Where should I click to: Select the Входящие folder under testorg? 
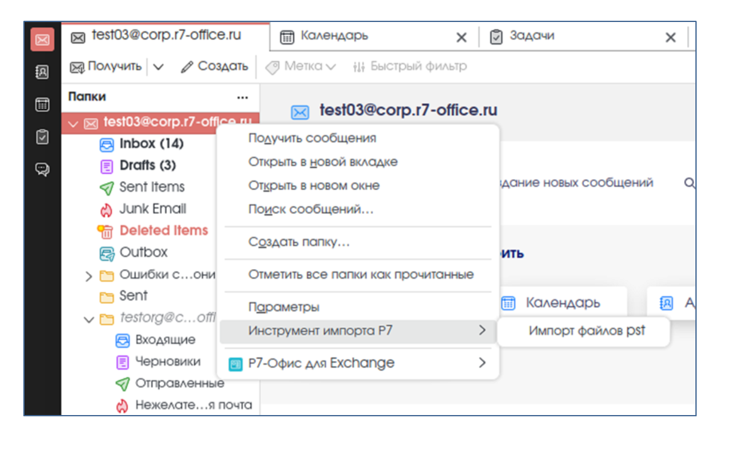(165, 340)
